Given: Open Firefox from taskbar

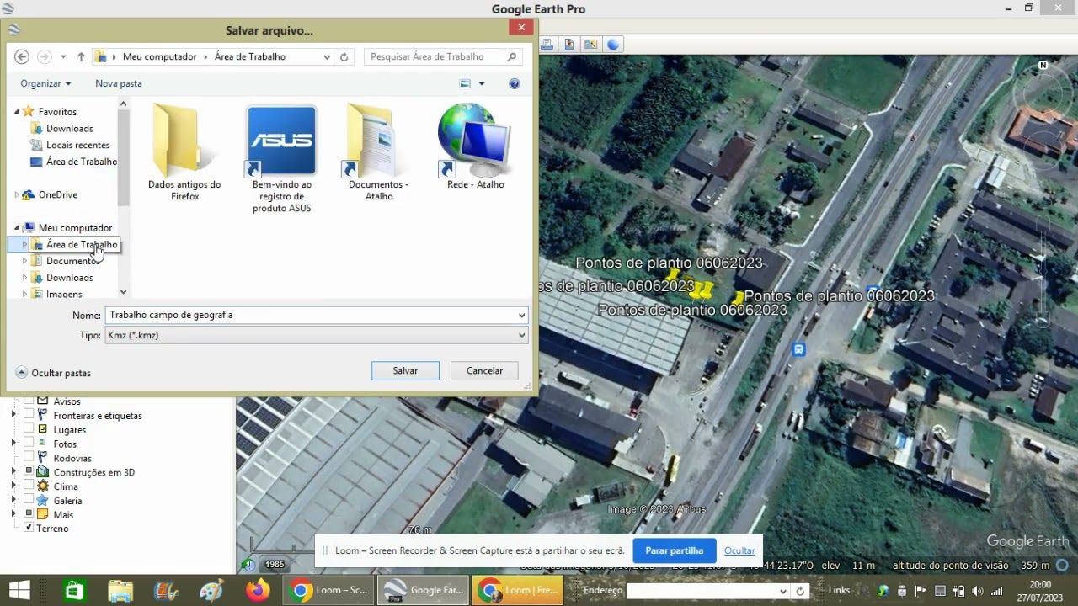Looking at the screenshot, I should click(x=257, y=590).
